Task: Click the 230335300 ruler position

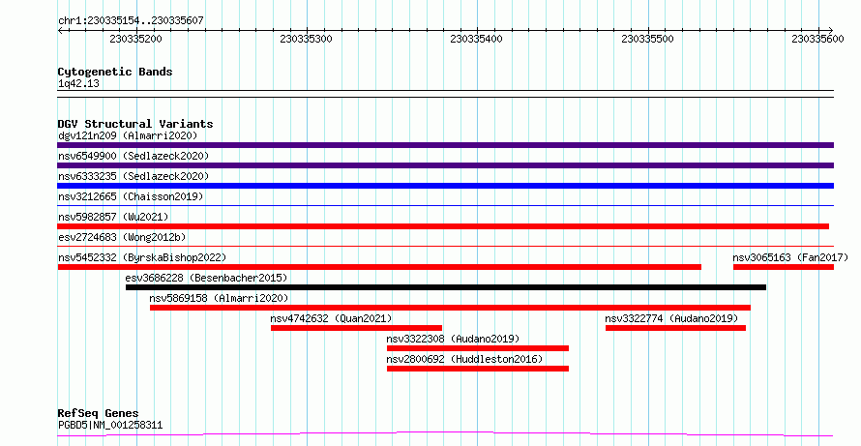Action: pos(306,39)
